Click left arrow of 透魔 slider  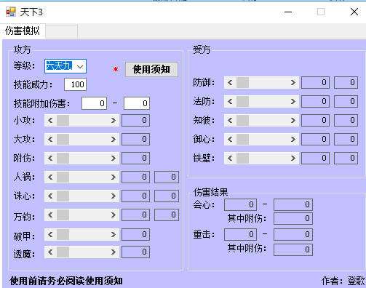(x=50, y=252)
